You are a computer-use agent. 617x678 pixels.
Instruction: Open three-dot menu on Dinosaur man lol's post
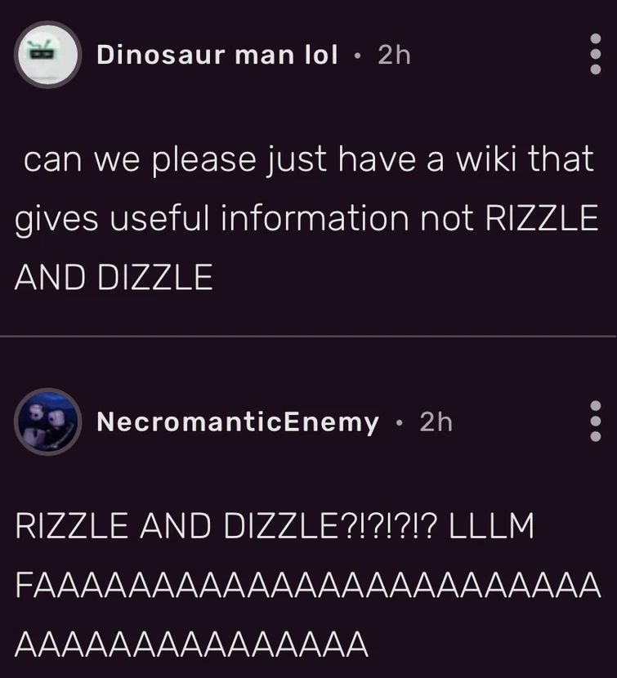596,54
